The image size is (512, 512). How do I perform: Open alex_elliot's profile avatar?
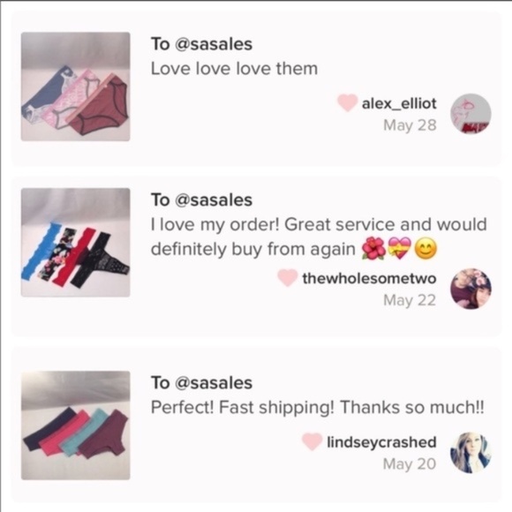click(x=471, y=113)
